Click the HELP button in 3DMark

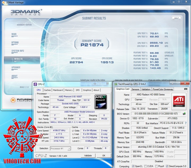coord(176,18)
